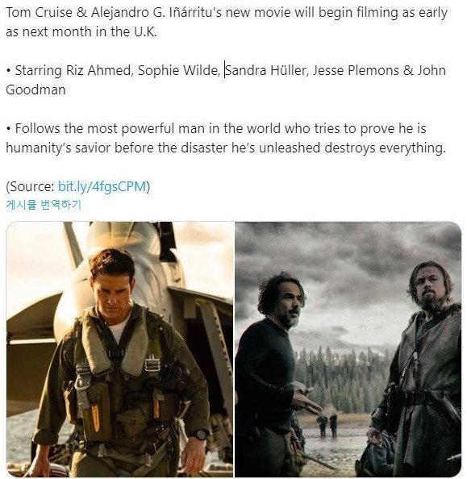Click the two distant figures in right photo

click(328, 425)
